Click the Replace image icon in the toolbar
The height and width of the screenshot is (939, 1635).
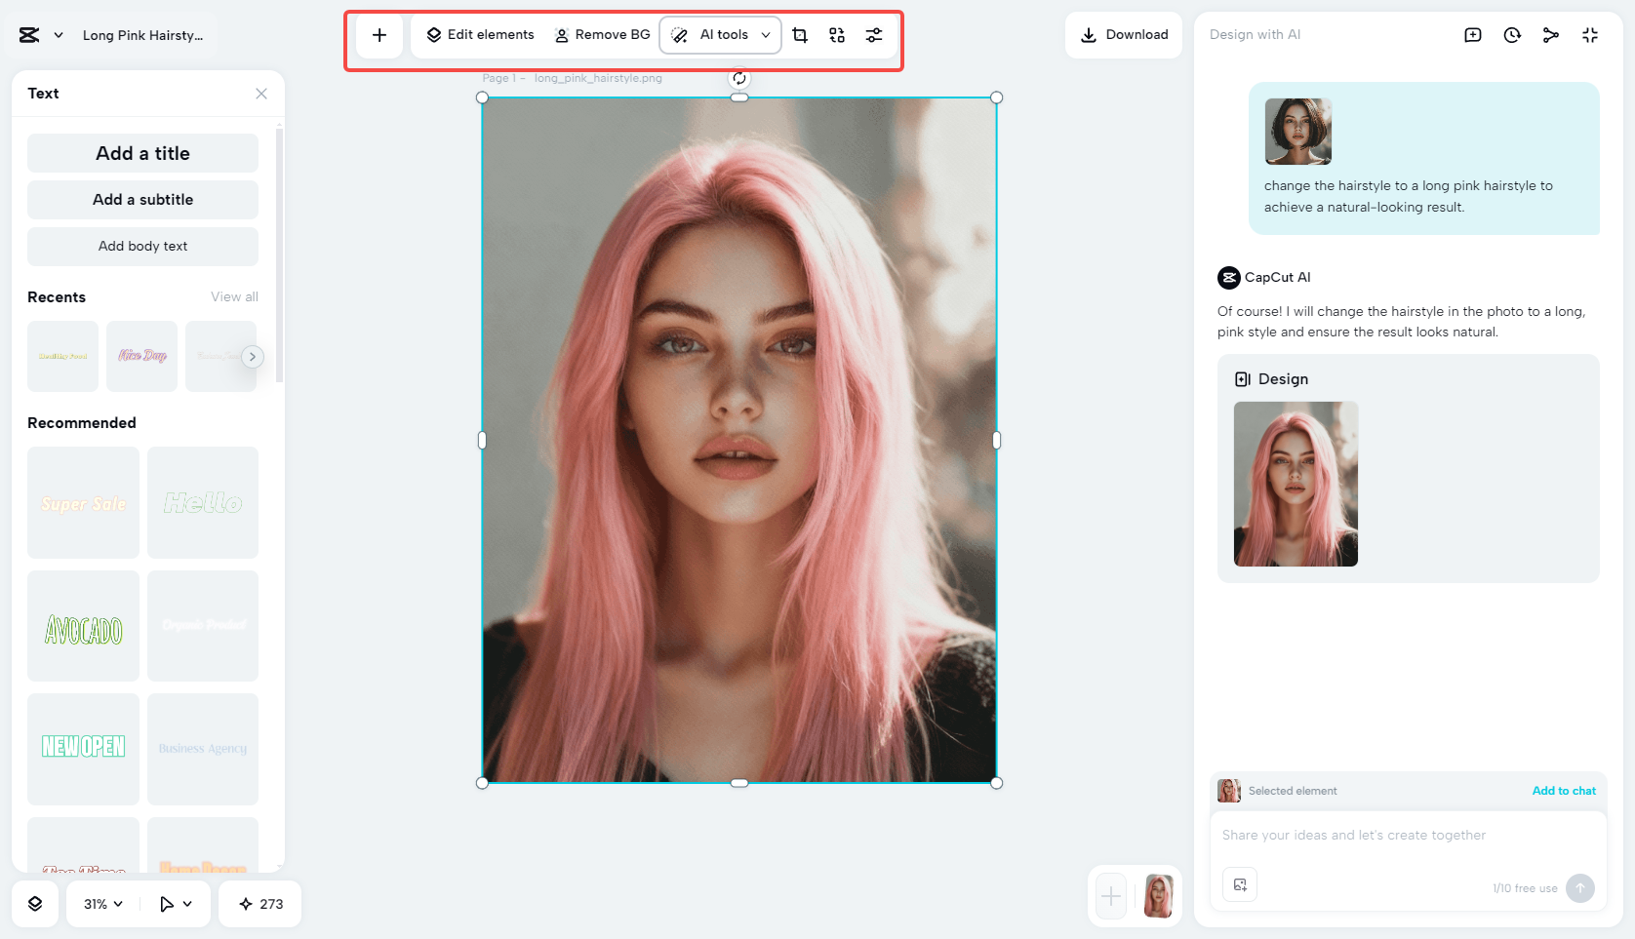click(836, 34)
